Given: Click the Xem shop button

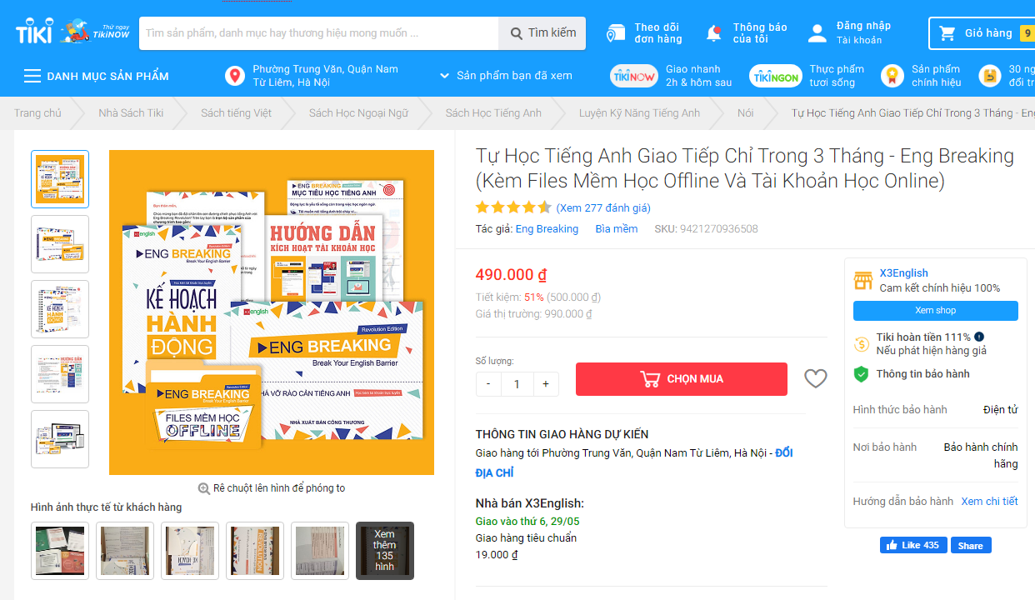Looking at the screenshot, I should [936, 311].
